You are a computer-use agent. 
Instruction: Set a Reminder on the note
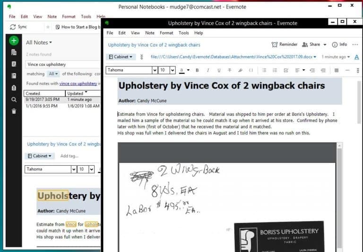click(285, 44)
